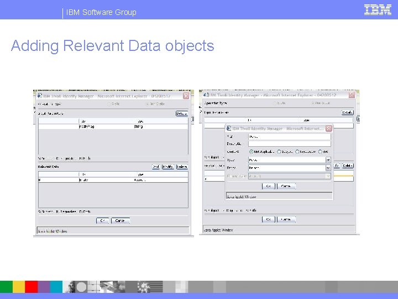Close the right outer Tivoli Identity Manager window
Viewport: 398px width, 299px height.
pyautogui.click(x=352, y=95)
